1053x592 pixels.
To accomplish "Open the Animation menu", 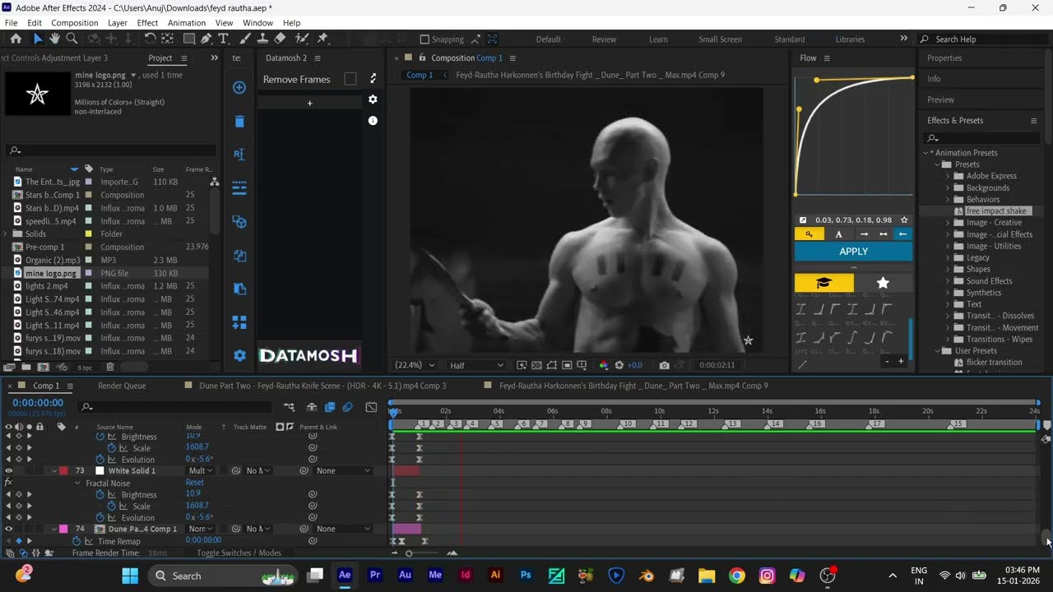I will pyautogui.click(x=187, y=23).
